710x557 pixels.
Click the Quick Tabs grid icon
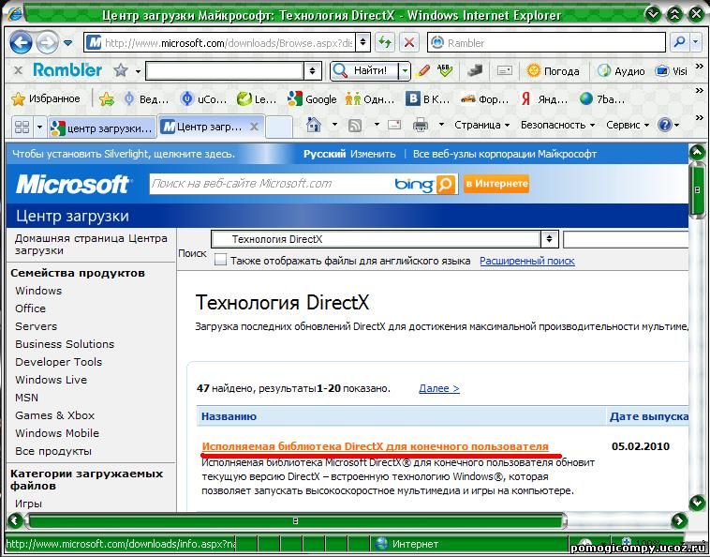[22, 127]
